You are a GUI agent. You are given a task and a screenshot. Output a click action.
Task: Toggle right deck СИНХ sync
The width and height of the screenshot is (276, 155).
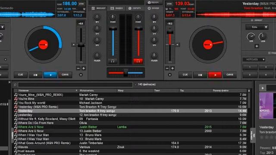click(230, 75)
